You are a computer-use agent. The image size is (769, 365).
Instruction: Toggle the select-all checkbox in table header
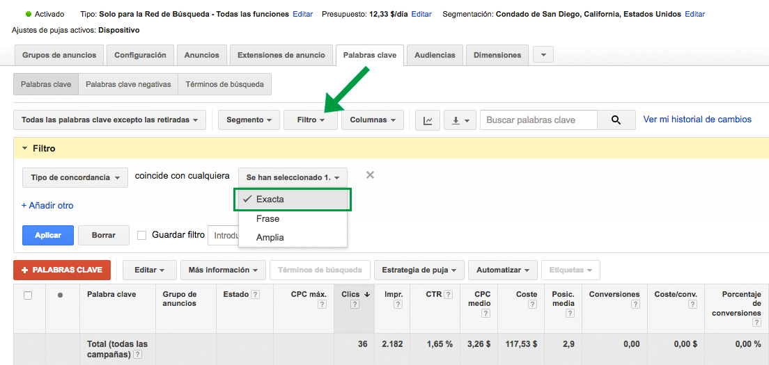(28, 295)
